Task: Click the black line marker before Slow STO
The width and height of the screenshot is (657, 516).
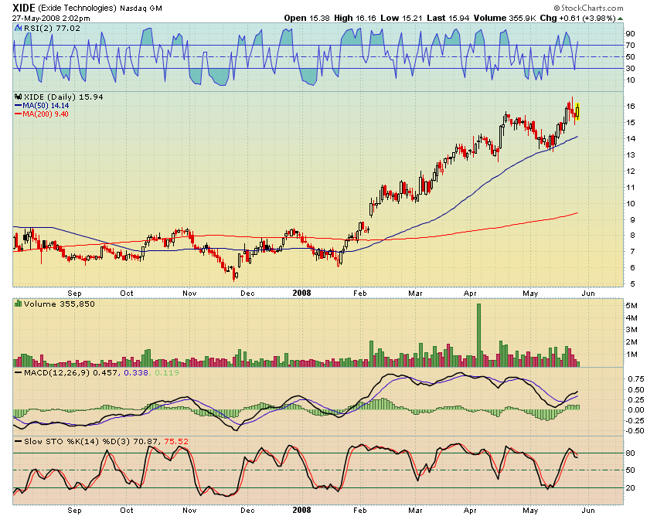Action: [18, 441]
